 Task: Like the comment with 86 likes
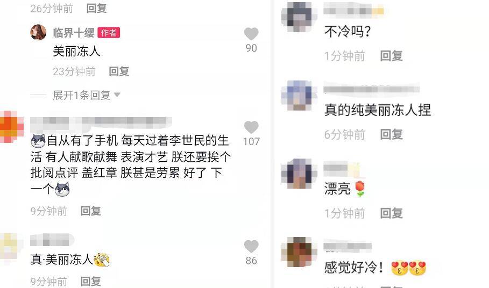pos(251,246)
